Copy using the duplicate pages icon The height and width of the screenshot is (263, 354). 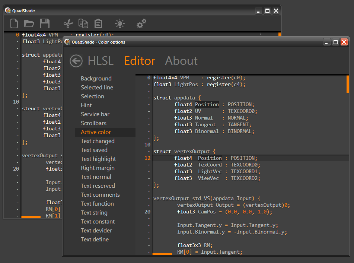83,23
